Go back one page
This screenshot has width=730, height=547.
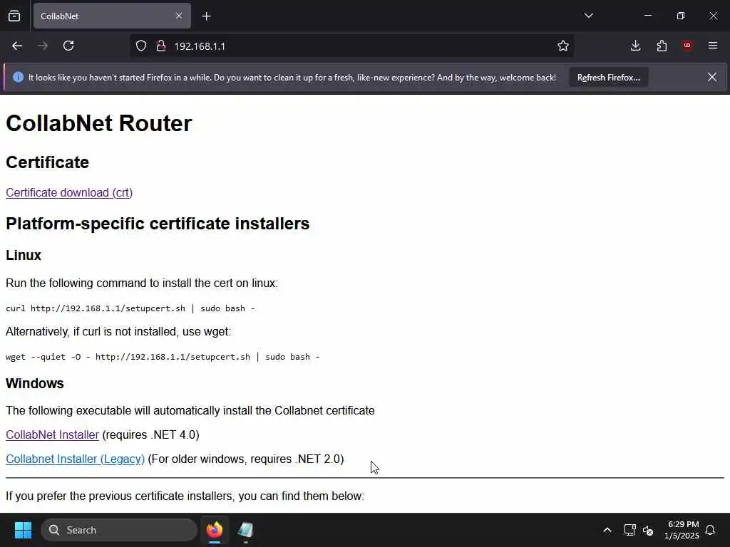pos(17,46)
